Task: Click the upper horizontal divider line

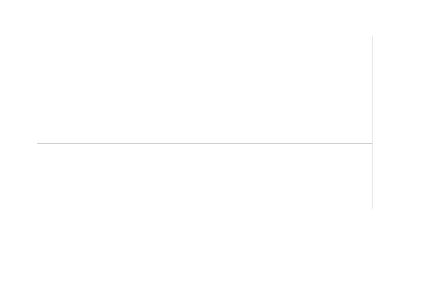Action: click(203, 143)
